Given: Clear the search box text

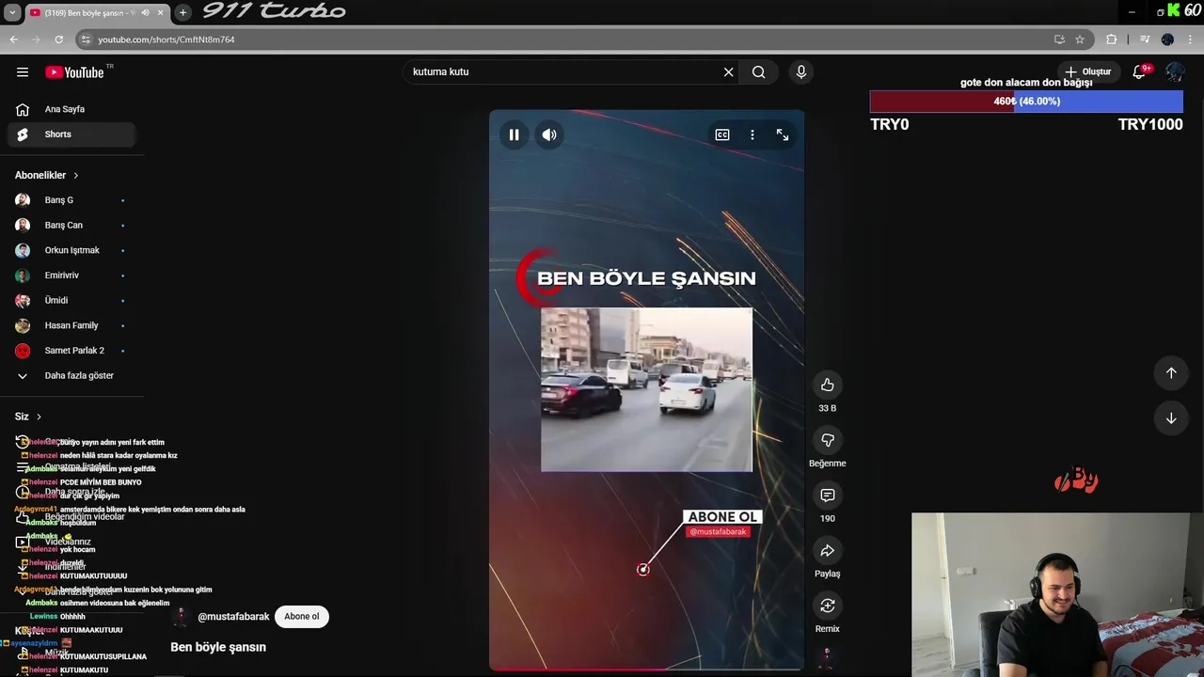Looking at the screenshot, I should [728, 72].
